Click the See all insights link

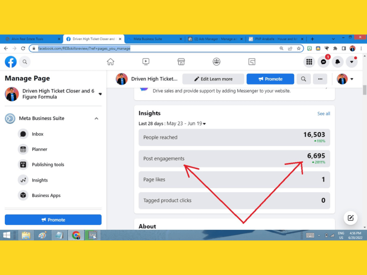324,114
